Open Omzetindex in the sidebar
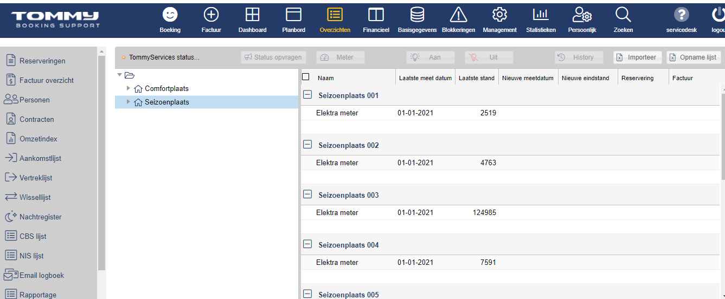The height and width of the screenshot is (299, 725). tap(39, 139)
